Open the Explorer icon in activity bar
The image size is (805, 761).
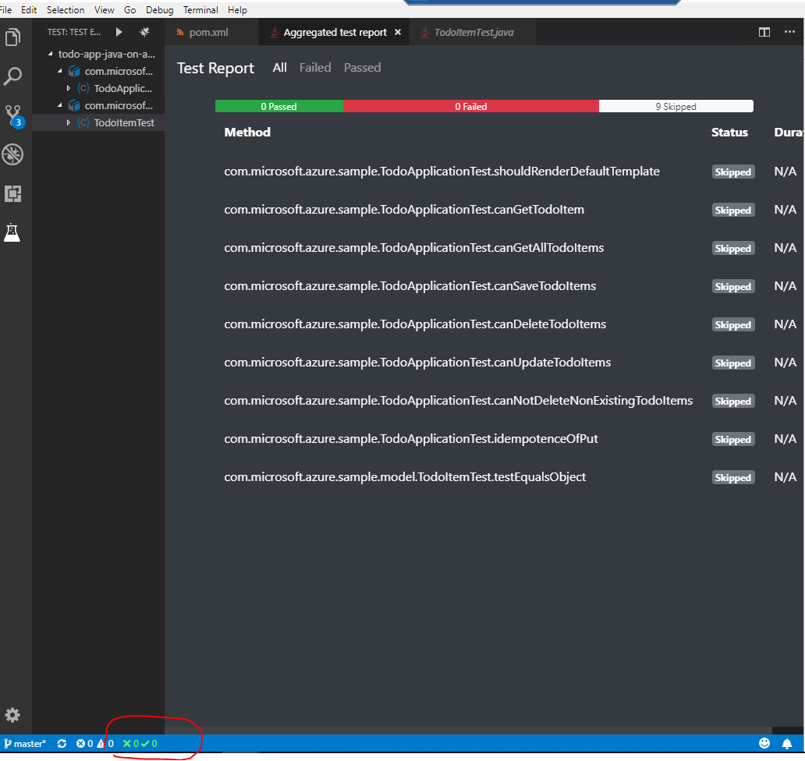coord(13,37)
